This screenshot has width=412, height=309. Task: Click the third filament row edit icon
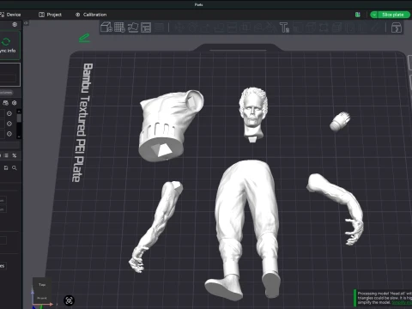pyautogui.click(x=9, y=134)
